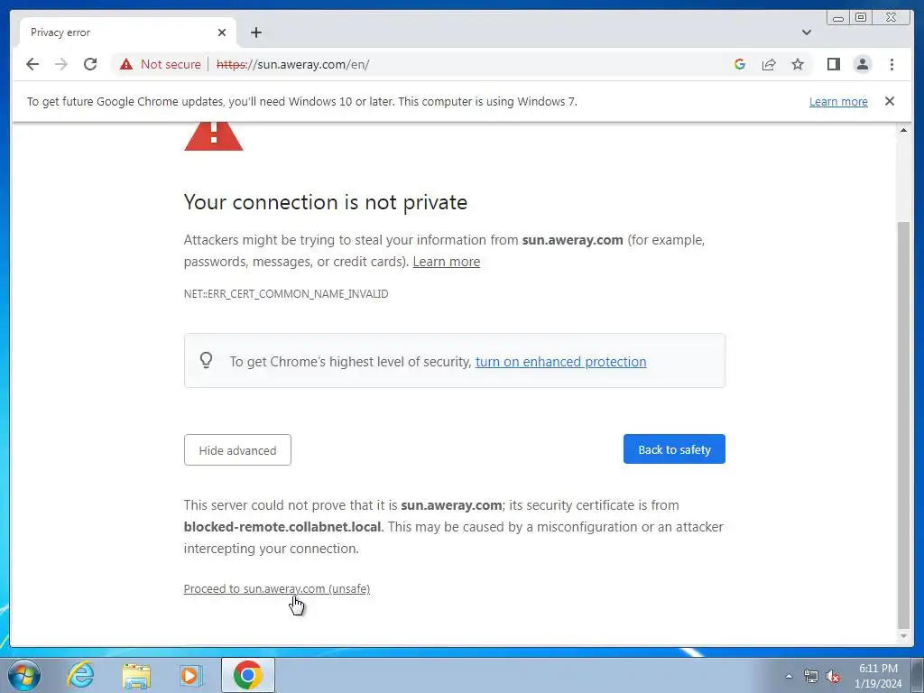Open the Google icon in the address bar
The height and width of the screenshot is (693, 924).
pos(740,64)
